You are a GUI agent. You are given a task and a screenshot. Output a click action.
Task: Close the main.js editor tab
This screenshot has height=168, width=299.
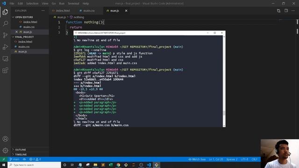(126, 11)
